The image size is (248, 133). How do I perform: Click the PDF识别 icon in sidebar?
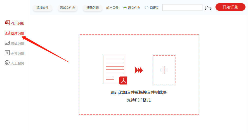(x=7, y=23)
